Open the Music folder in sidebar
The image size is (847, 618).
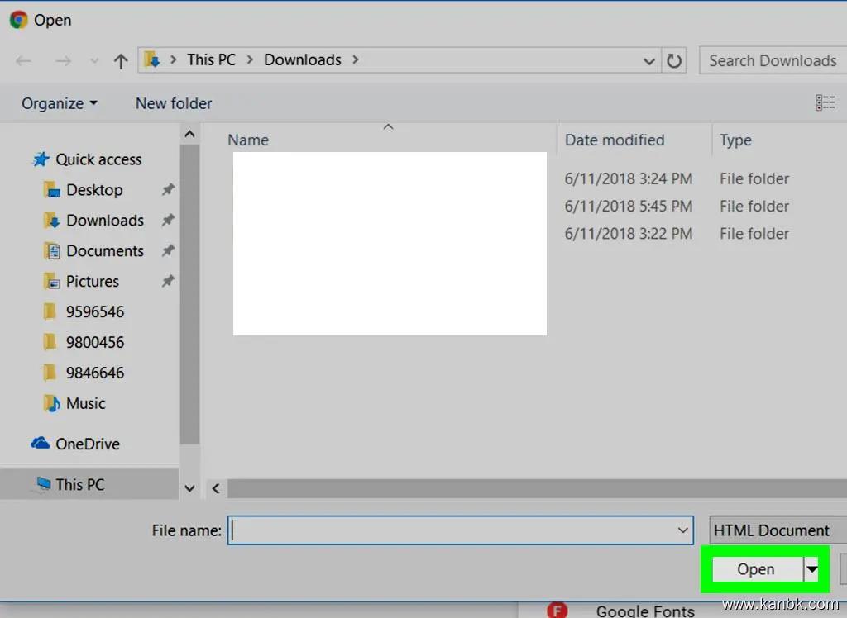[85, 404]
